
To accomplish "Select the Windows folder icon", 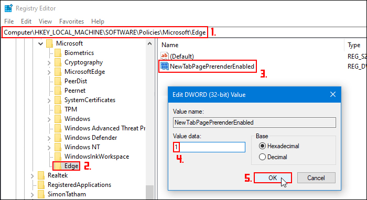I will pyautogui.click(x=58, y=119).
